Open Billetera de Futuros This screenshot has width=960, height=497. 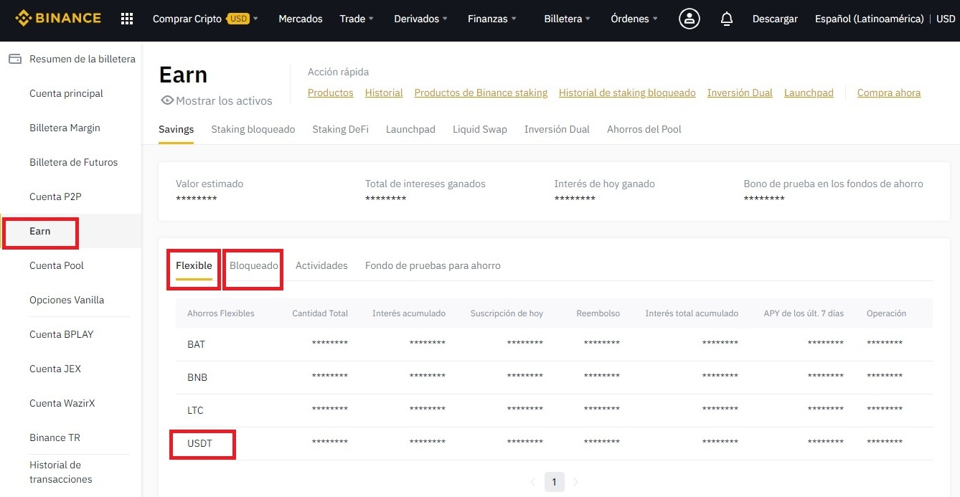click(73, 162)
